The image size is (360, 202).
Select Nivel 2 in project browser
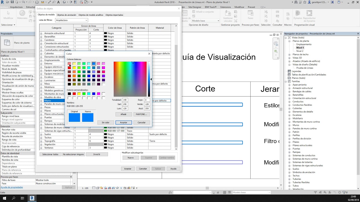click(300, 51)
